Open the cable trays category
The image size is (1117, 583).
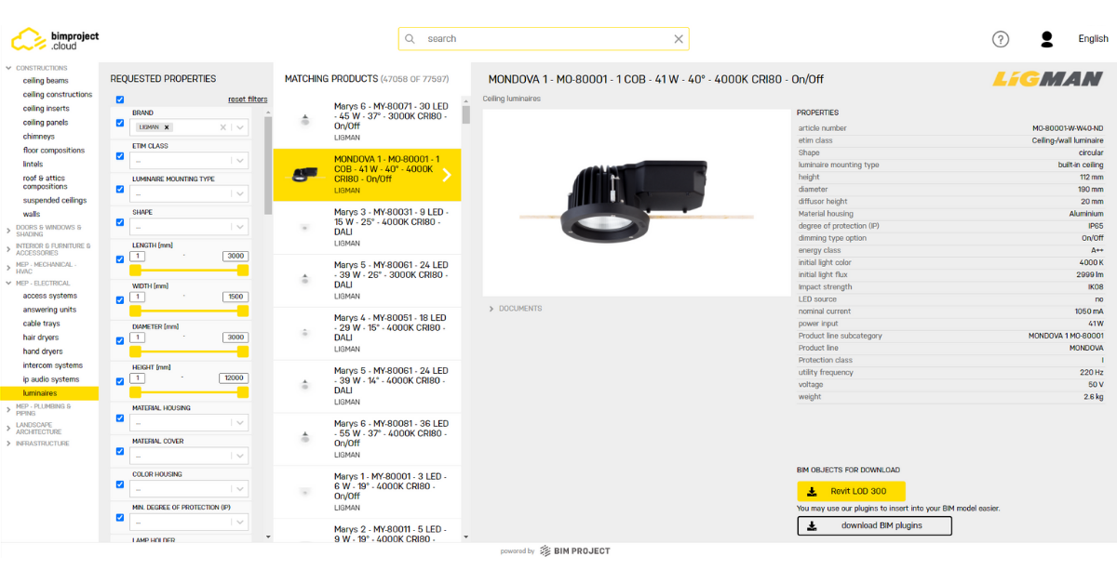click(43, 324)
